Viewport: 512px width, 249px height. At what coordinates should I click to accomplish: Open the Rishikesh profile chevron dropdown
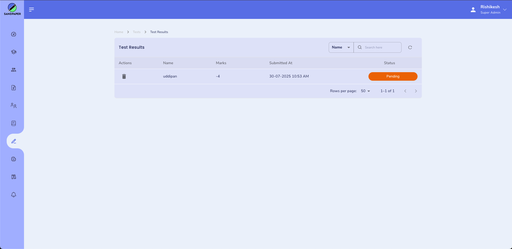tap(505, 10)
